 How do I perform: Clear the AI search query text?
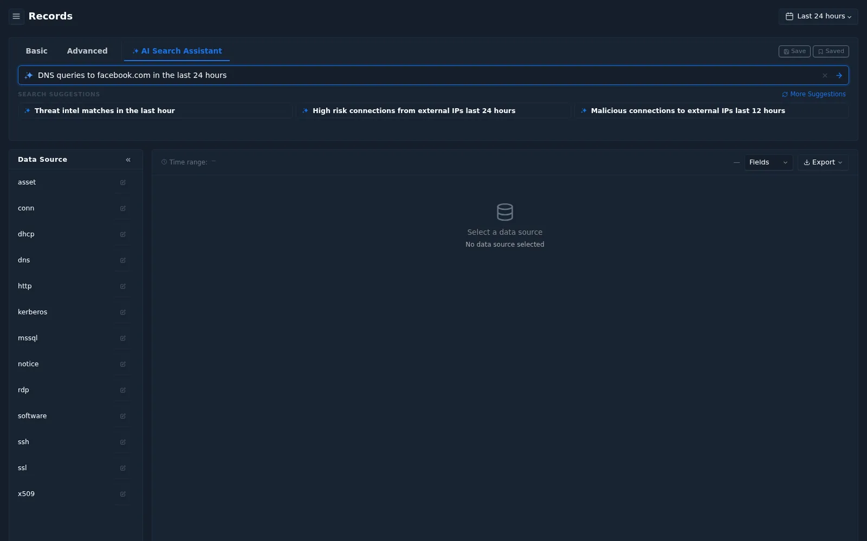[x=825, y=76]
